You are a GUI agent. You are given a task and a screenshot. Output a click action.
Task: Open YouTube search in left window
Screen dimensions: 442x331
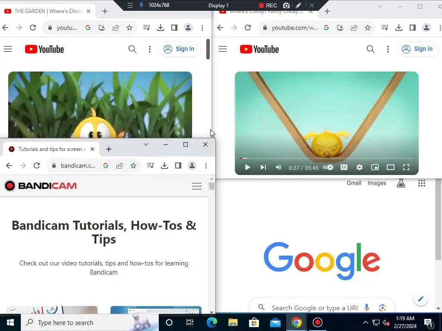click(132, 49)
